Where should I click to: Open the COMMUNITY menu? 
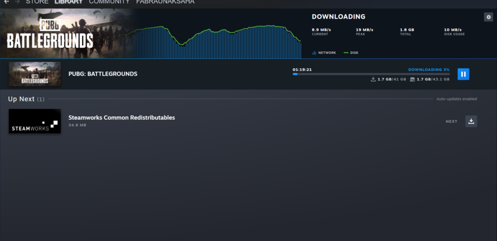109,1
